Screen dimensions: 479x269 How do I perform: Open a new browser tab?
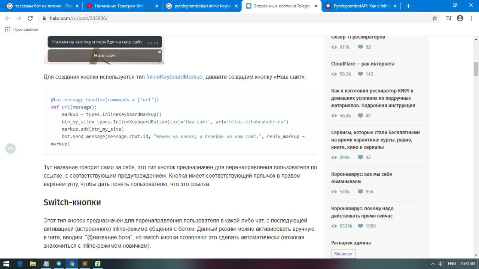pyautogui.click(x=408, y=6)
